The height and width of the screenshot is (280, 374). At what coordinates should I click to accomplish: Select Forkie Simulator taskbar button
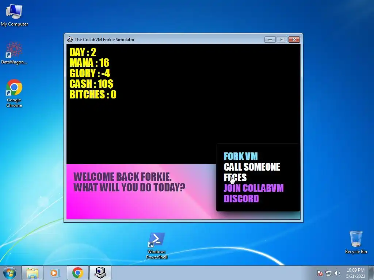tap(100, 273)
